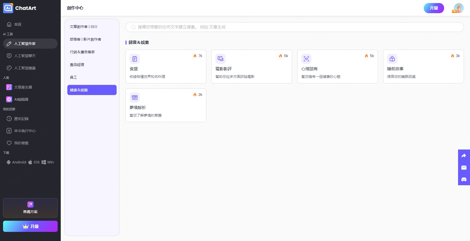Viewport: 470px width, 241px height.
Task: Click the 心理諮商 card icon
Action: click(306, 59)
